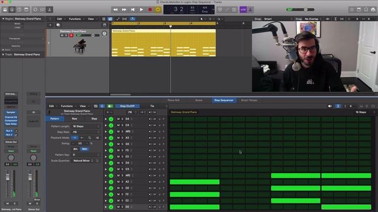Image resolution: width=378 pixels, height=212 pixels.
Task: Click the Step On/Off edit mode button
Action: (x=128, y=106)
